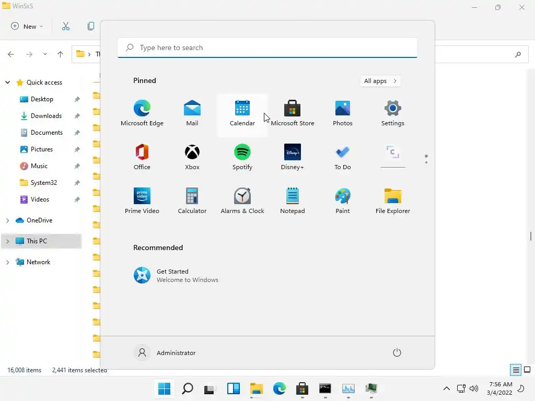Launch Prime Video

click(x=142, y=201)
